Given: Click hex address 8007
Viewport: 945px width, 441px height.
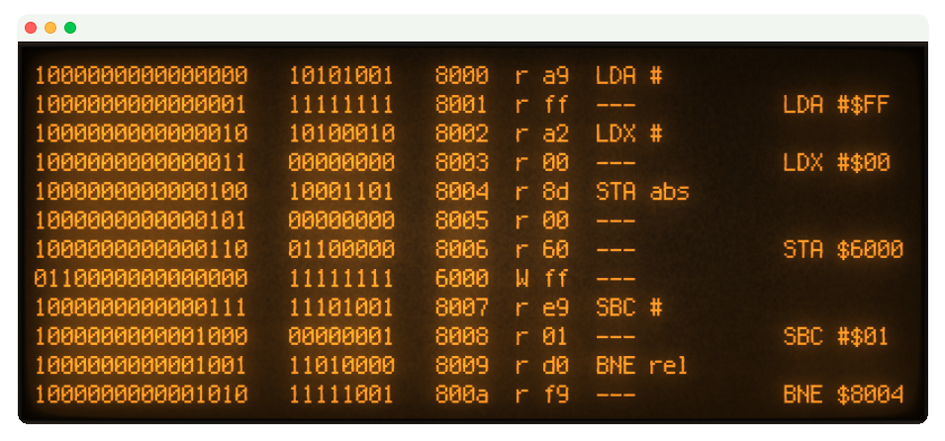Looking at the screenshot, I should (x=462, y=308).
